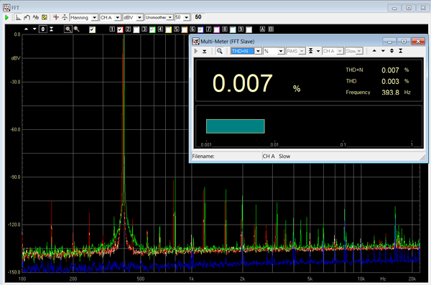Toggle the green trace 3 checkbox
Screen dimensions: 431x285
152,29
